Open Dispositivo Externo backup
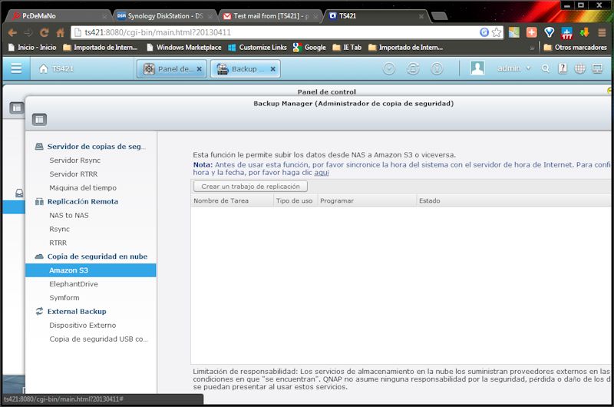The width and height of the screenshot is (614, 407). [83, 325]
